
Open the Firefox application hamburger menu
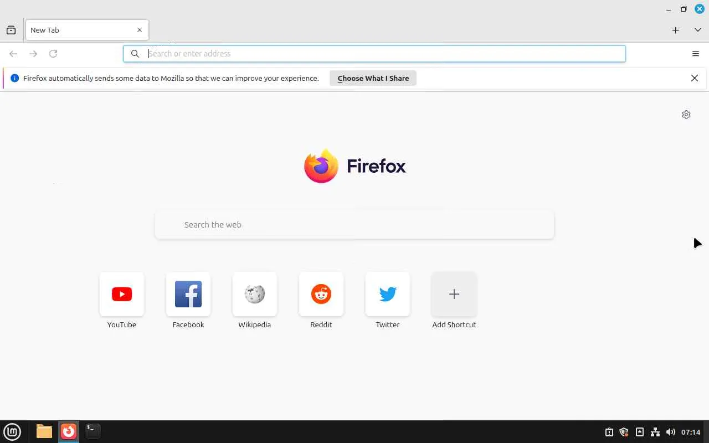[696, 54]
